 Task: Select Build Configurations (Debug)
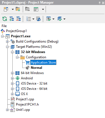point(37,41)
